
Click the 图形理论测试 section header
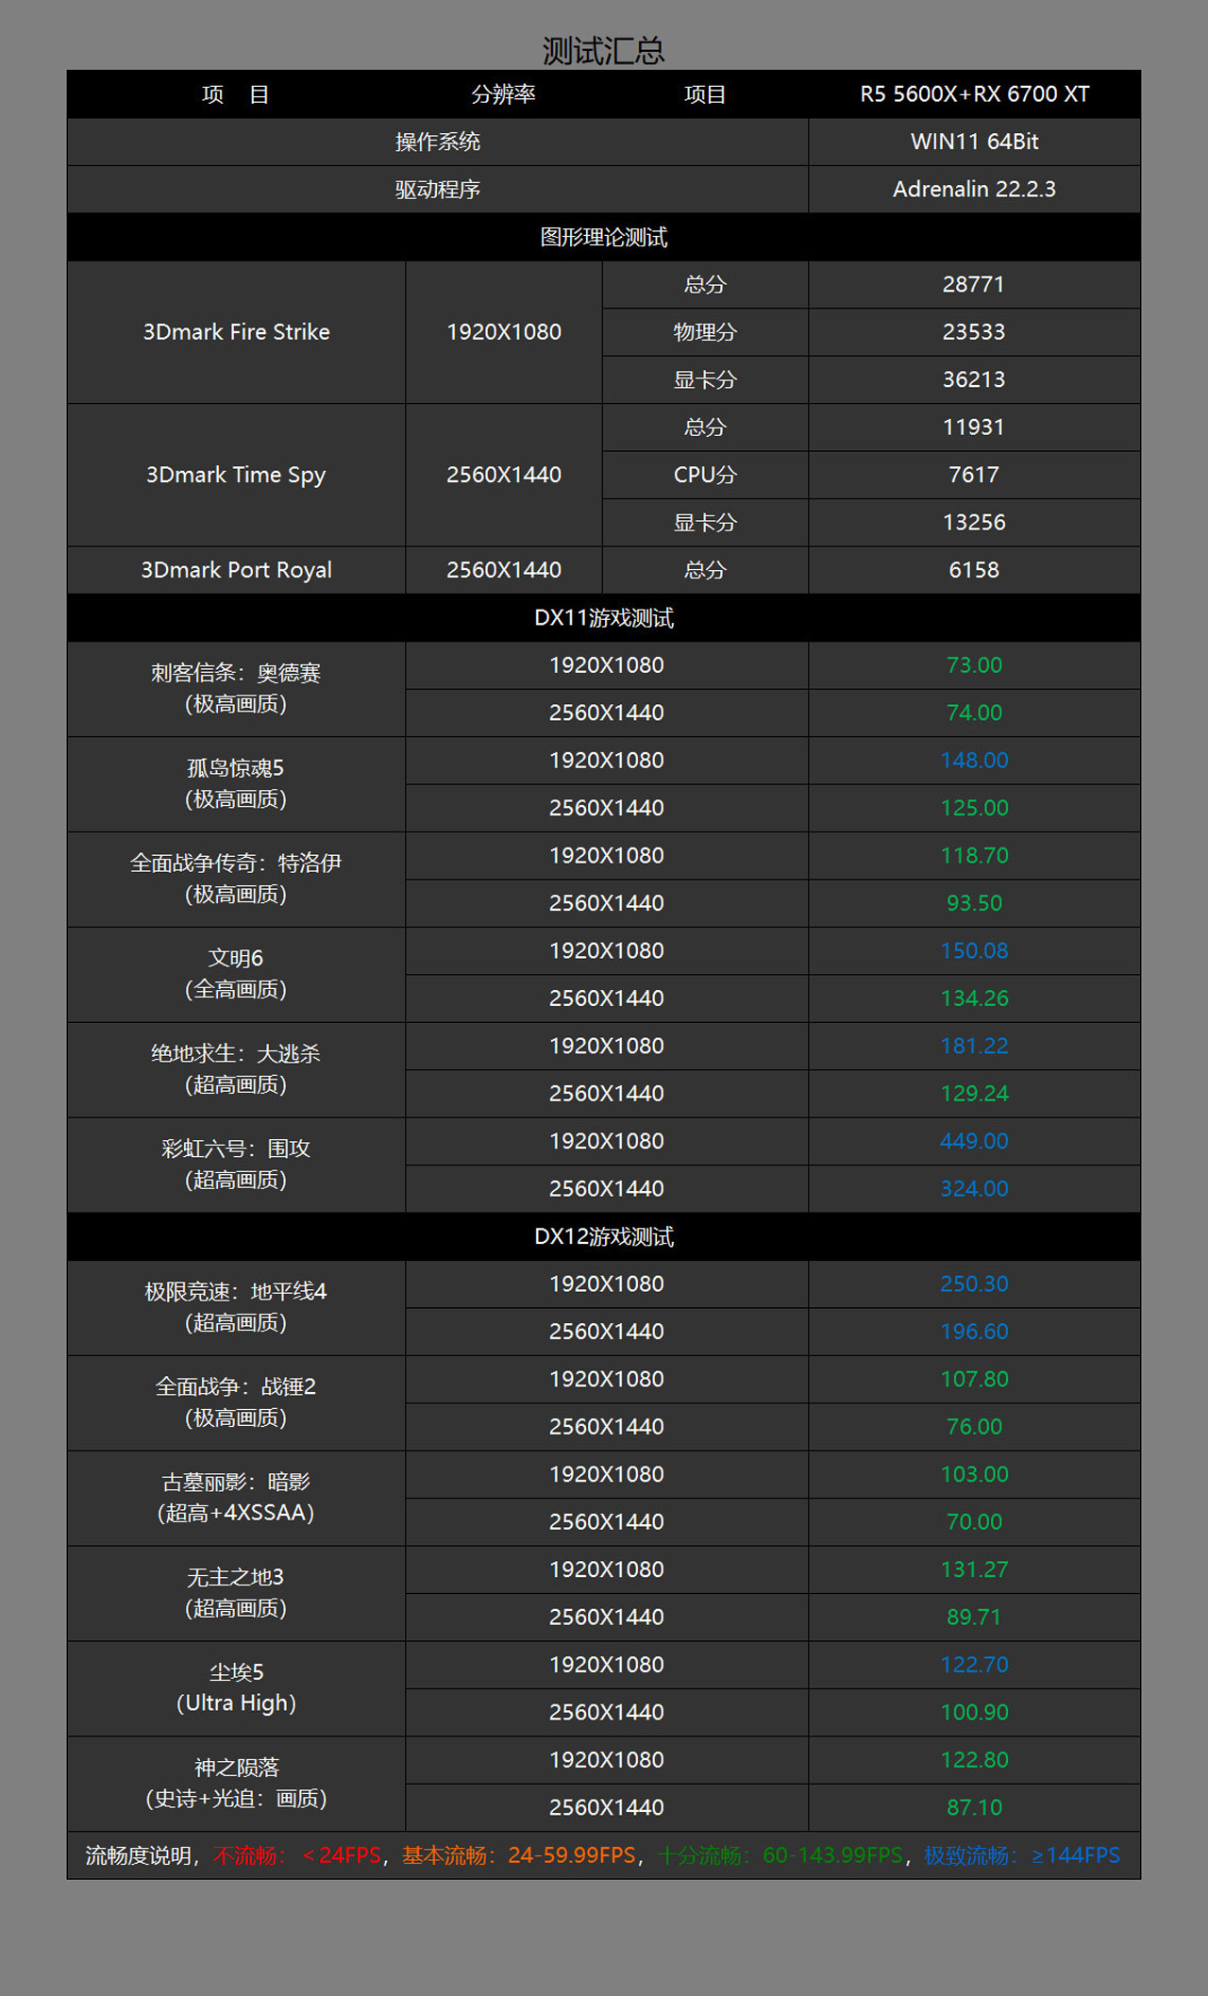pos(603,237)
